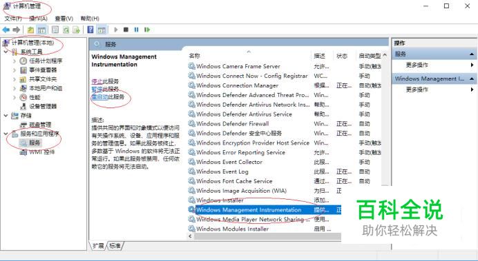This screenshot has height=261, width=478.
Task: Switch to the 标准 tab
Action: click(x=115, y=245)
